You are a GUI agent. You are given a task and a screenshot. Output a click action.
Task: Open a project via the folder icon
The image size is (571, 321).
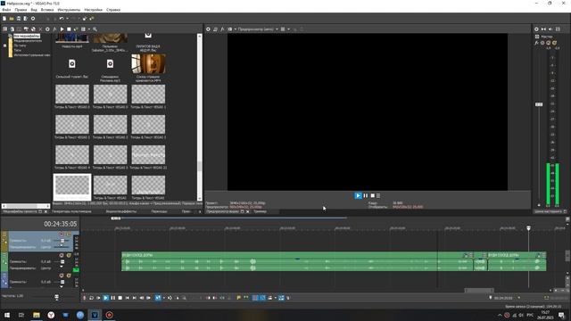click(12, 19)
